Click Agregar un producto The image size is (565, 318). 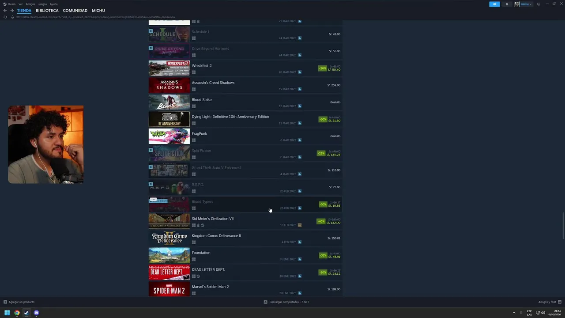tap(19, 302)
